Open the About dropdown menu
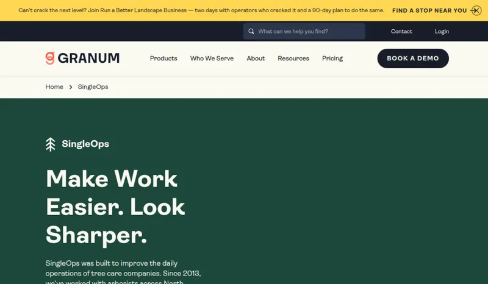 (x=256, y=59)
